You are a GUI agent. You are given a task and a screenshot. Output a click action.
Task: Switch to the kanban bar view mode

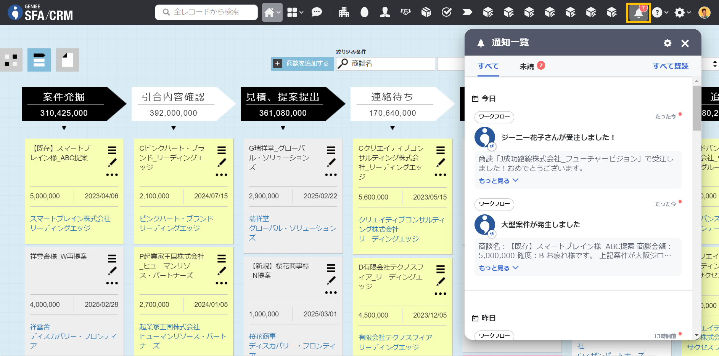pos(39,60)
